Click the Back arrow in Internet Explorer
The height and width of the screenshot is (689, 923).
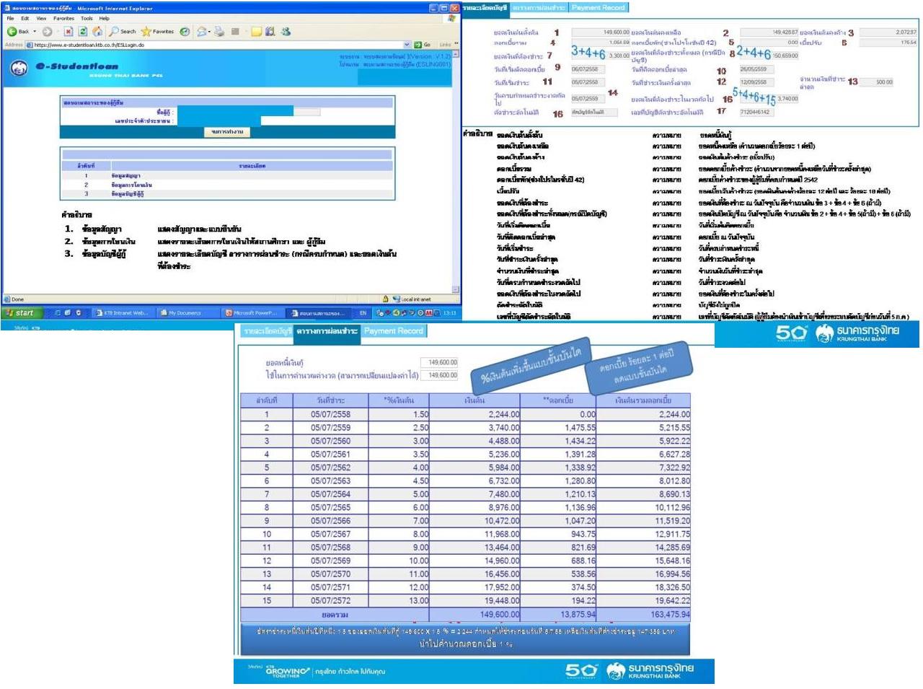click(13, 32)
